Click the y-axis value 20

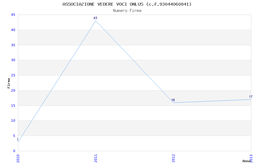tap(13, 90)
